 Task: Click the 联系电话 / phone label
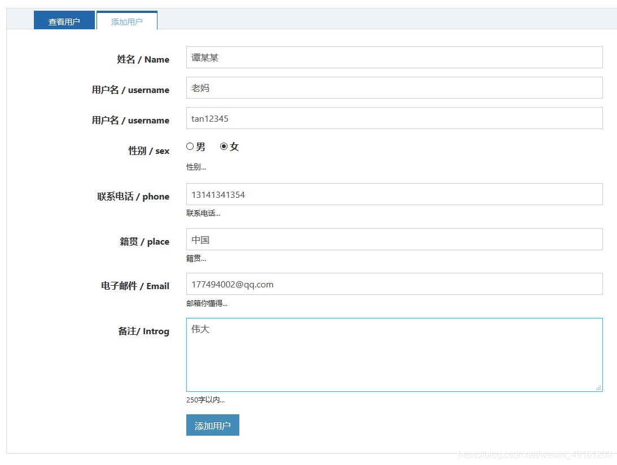[133, 196]
